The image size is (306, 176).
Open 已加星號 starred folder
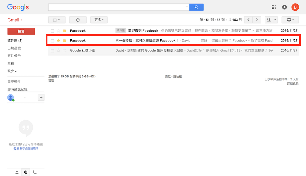pos(14,48)
